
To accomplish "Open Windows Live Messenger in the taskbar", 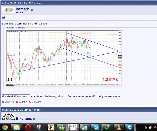I will tap(62, 127).
